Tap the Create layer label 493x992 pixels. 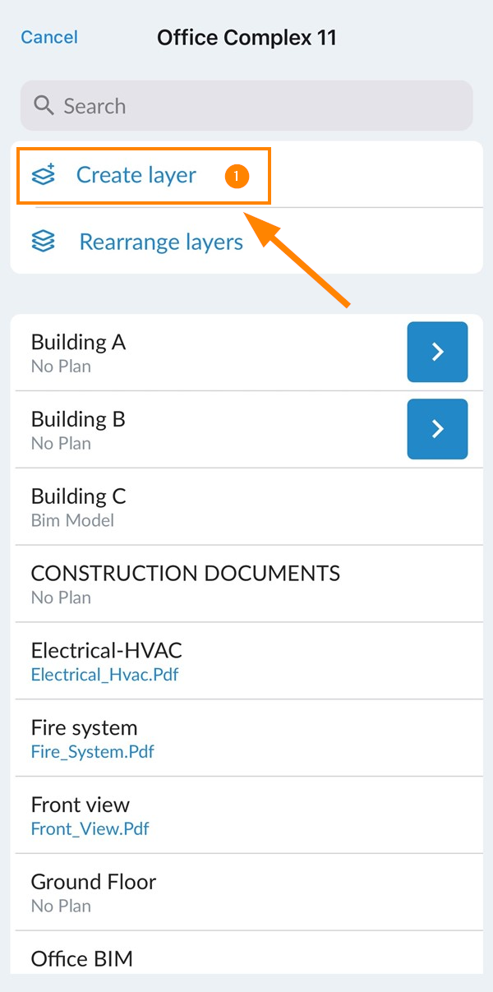point(136,175)
